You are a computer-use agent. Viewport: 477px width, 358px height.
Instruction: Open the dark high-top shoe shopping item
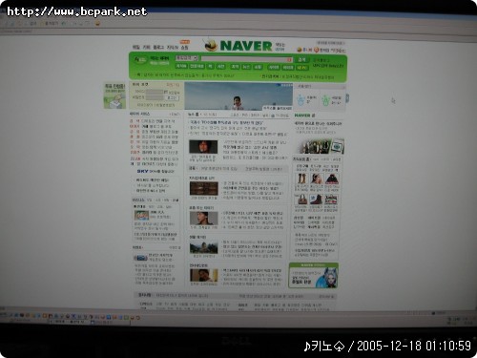(316, 200)
